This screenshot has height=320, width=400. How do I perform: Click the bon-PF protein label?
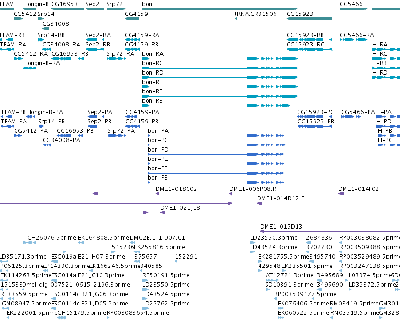point(157,168)
